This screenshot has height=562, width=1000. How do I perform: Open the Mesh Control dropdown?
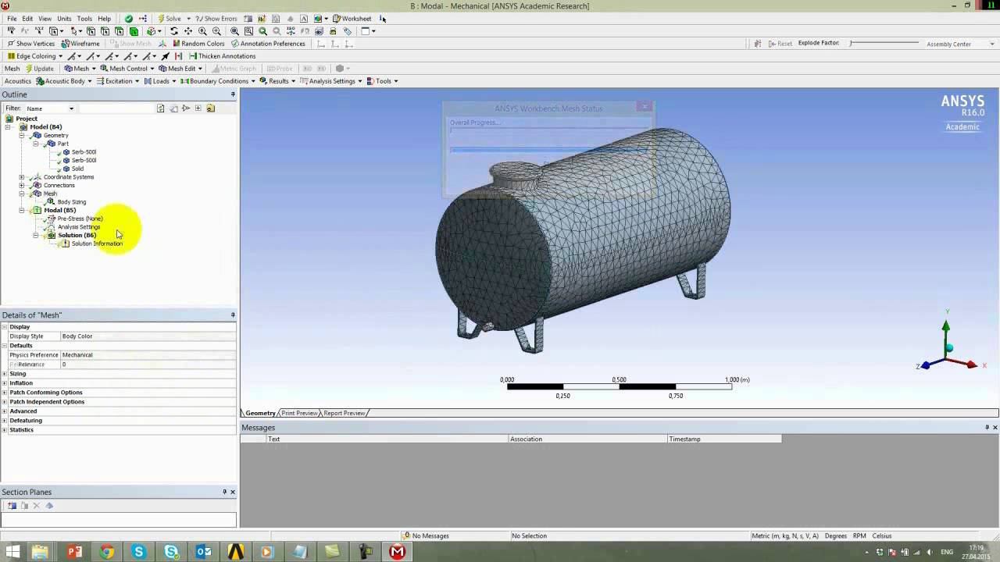(127, 69)
